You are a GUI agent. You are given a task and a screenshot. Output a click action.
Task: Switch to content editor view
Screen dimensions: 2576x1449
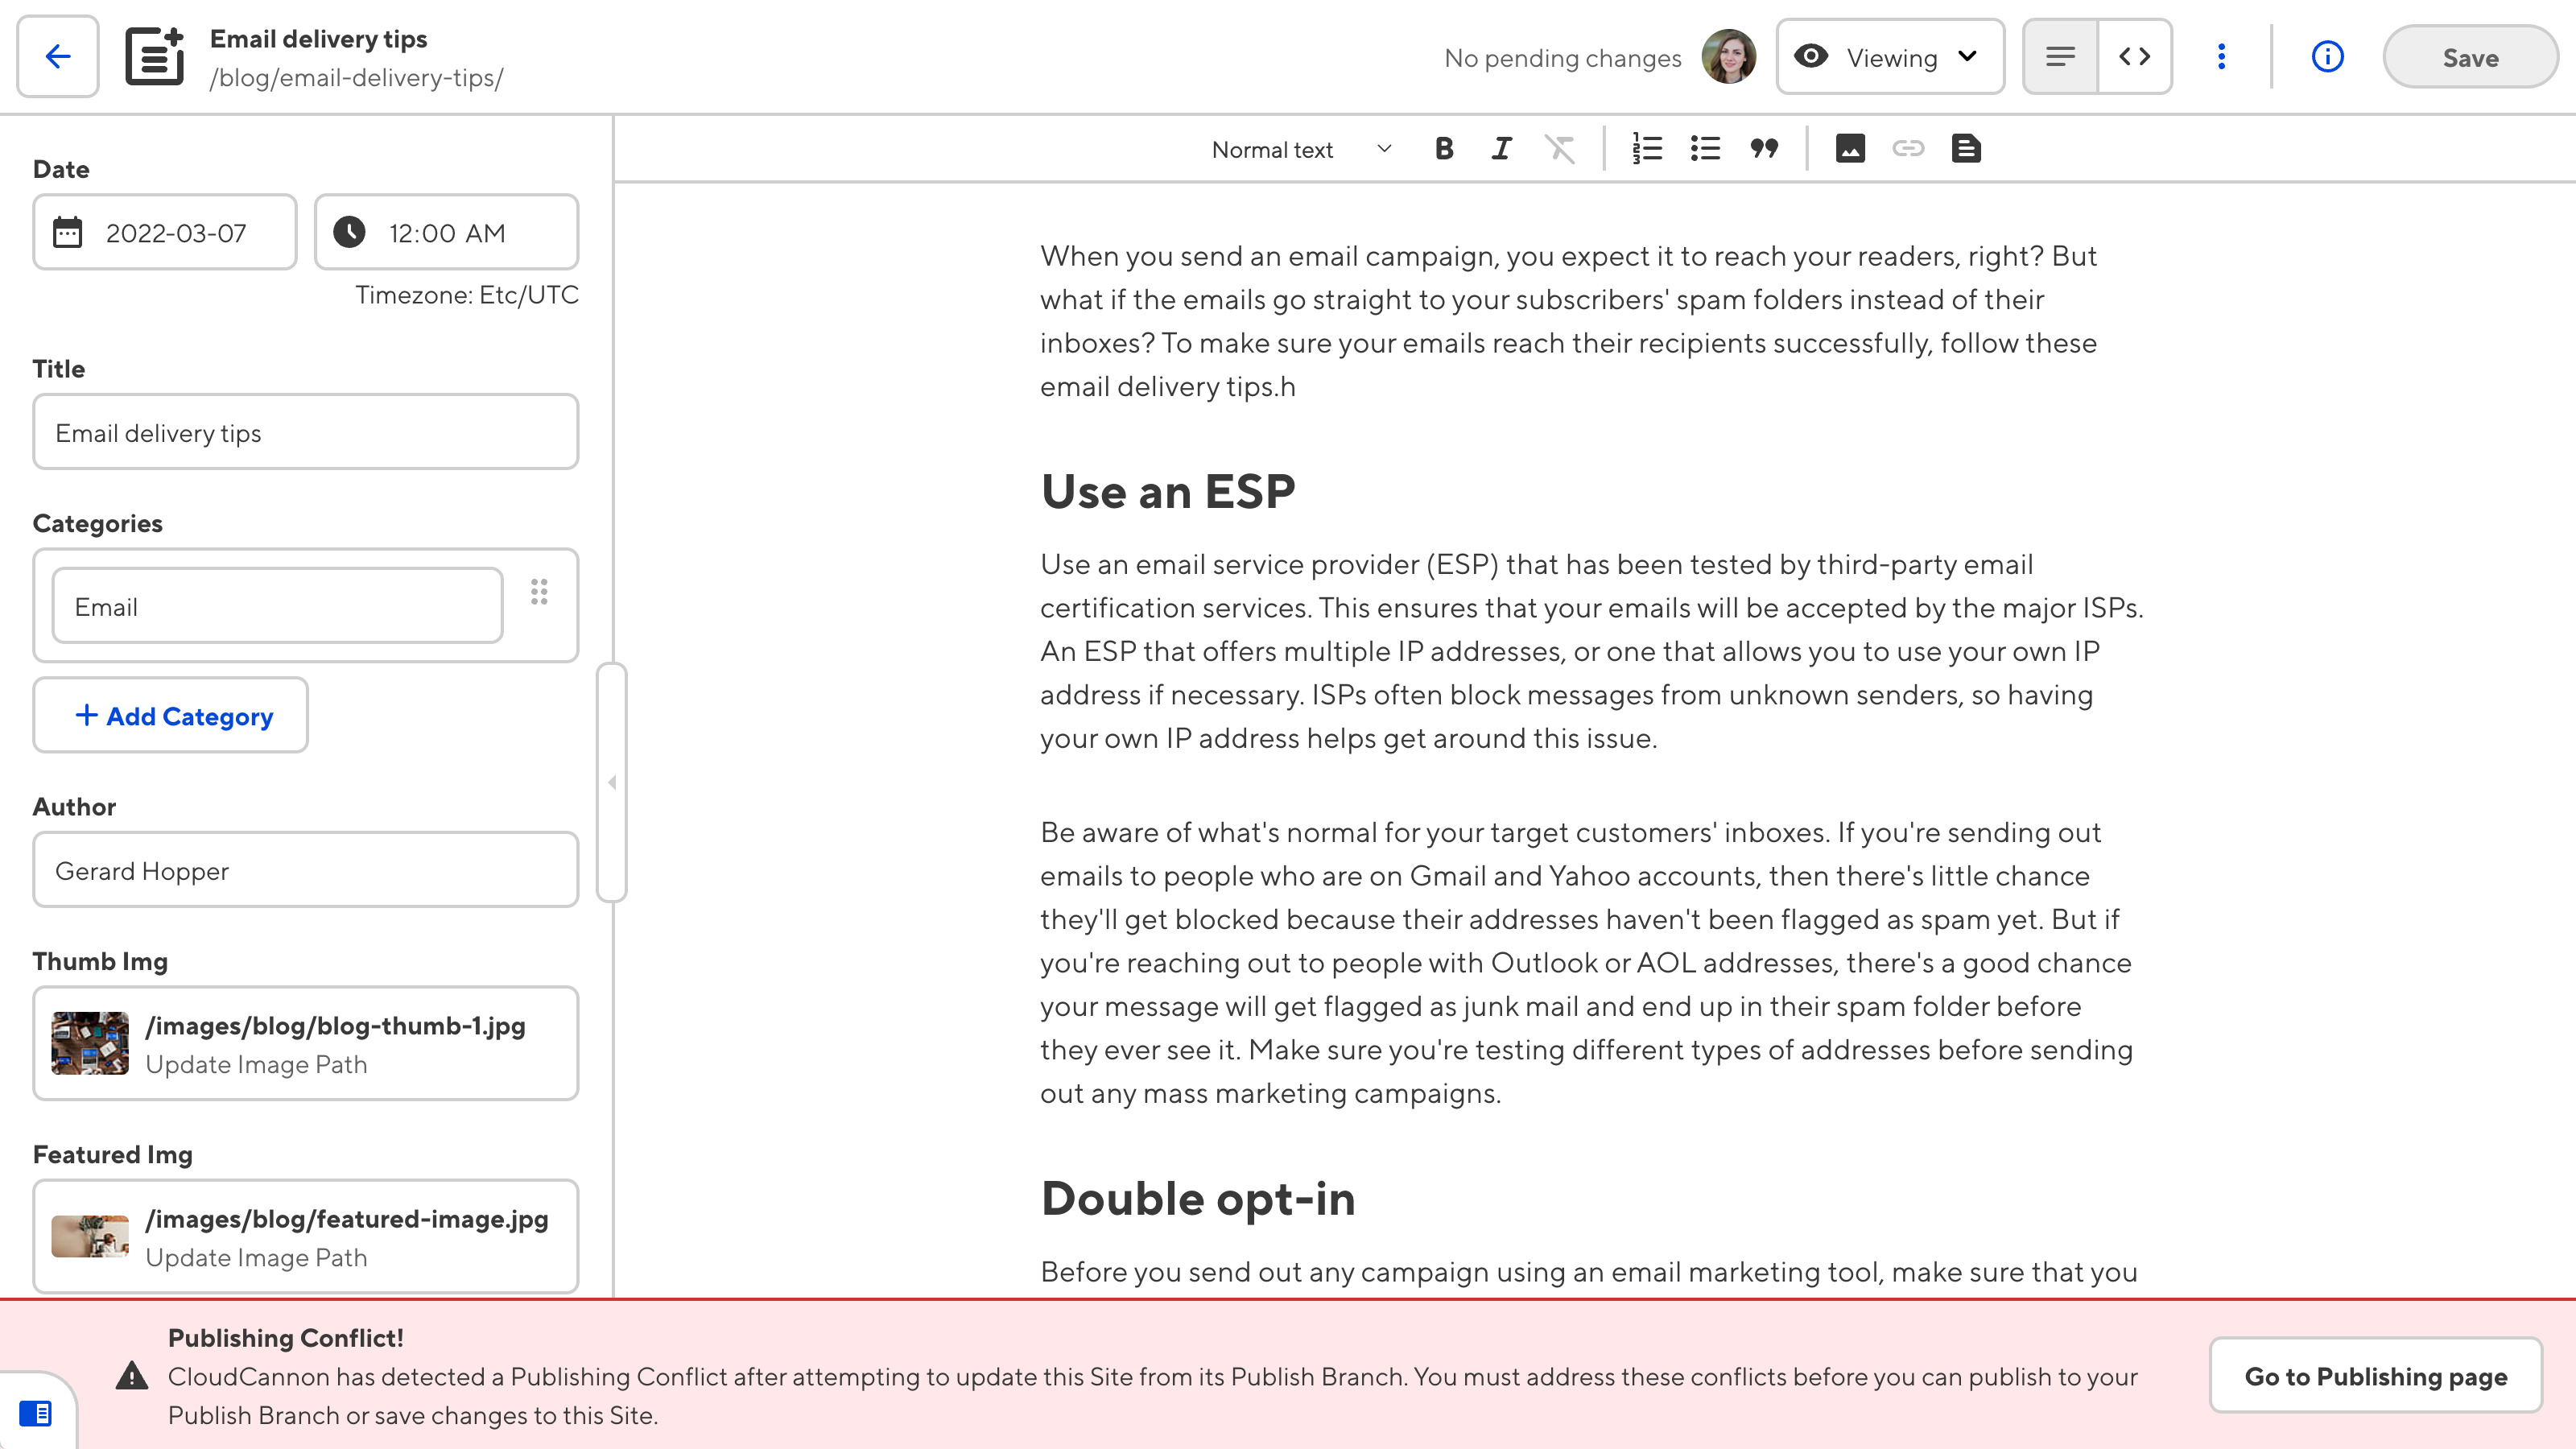2060,56
